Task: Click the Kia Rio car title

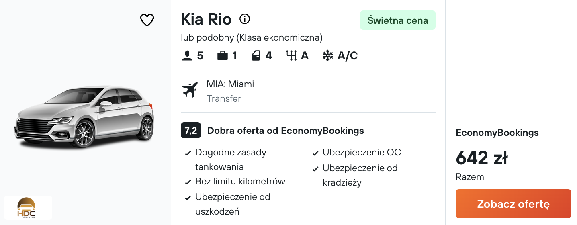Action: [206, 19]
